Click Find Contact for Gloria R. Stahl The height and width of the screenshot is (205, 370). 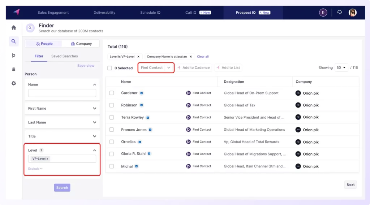tap(198, 154)
